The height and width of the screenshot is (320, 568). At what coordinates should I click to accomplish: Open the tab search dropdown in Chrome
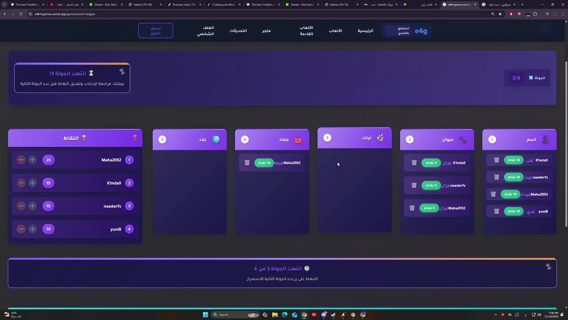pyautogui.click(x=5, y=4)
